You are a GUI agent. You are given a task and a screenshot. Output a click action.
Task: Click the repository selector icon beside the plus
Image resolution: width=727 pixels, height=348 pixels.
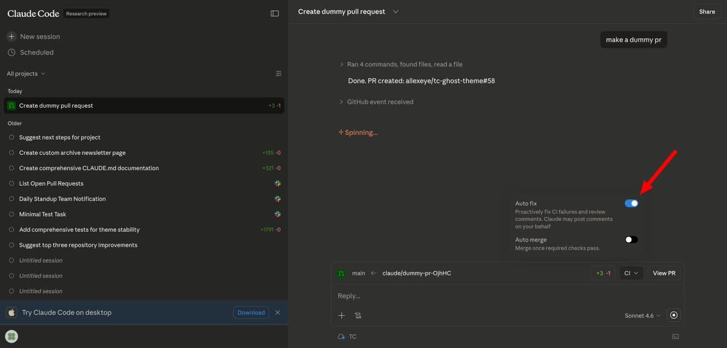(358, 315)
